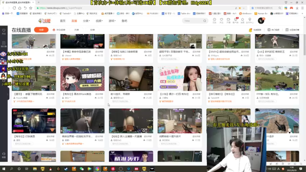The image size is (306, 172).
Task: Open the QQ penguin taskbar icon
Action: coord(50,169)
